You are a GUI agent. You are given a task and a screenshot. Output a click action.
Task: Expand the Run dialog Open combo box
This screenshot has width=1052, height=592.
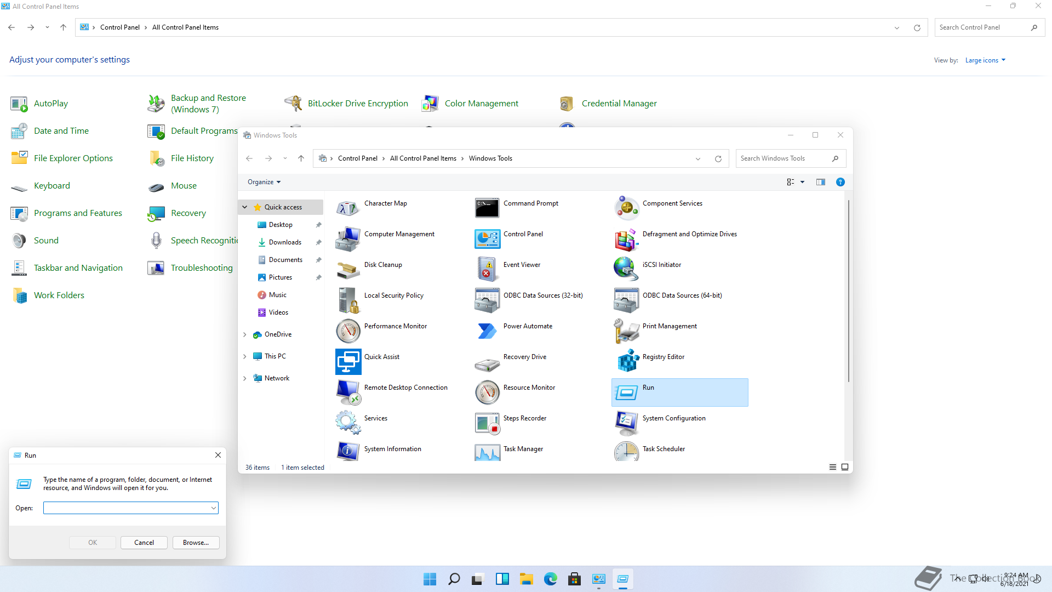214,508
